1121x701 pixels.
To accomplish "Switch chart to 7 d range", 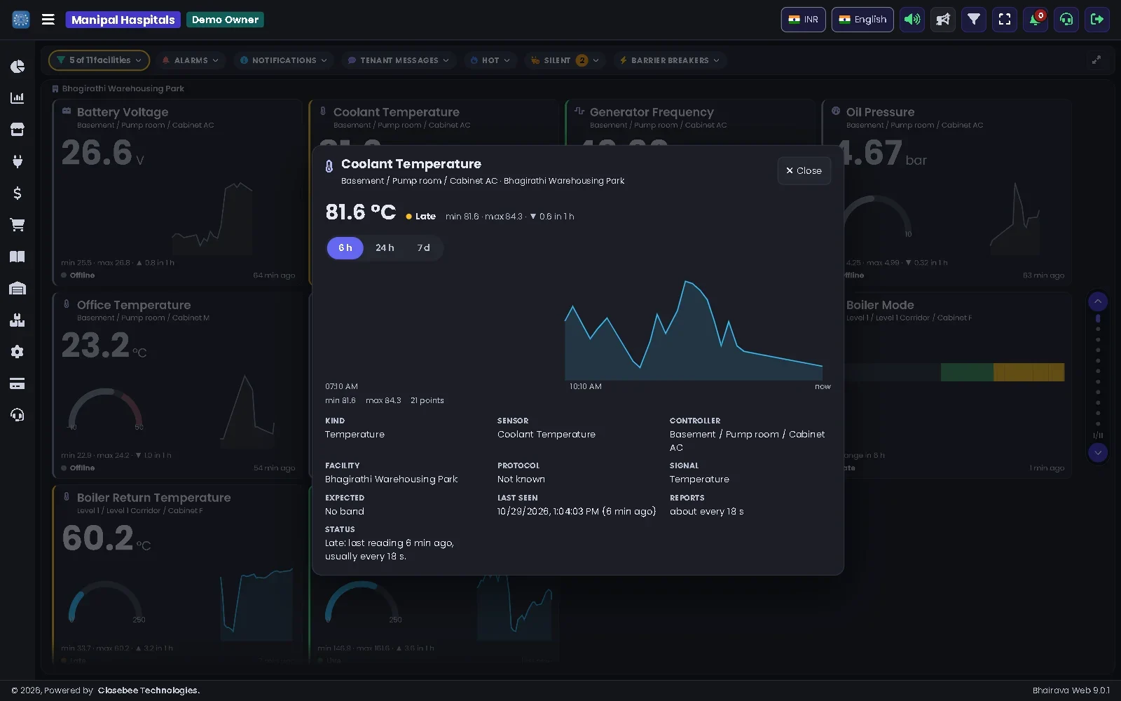I will pos(424,248).
